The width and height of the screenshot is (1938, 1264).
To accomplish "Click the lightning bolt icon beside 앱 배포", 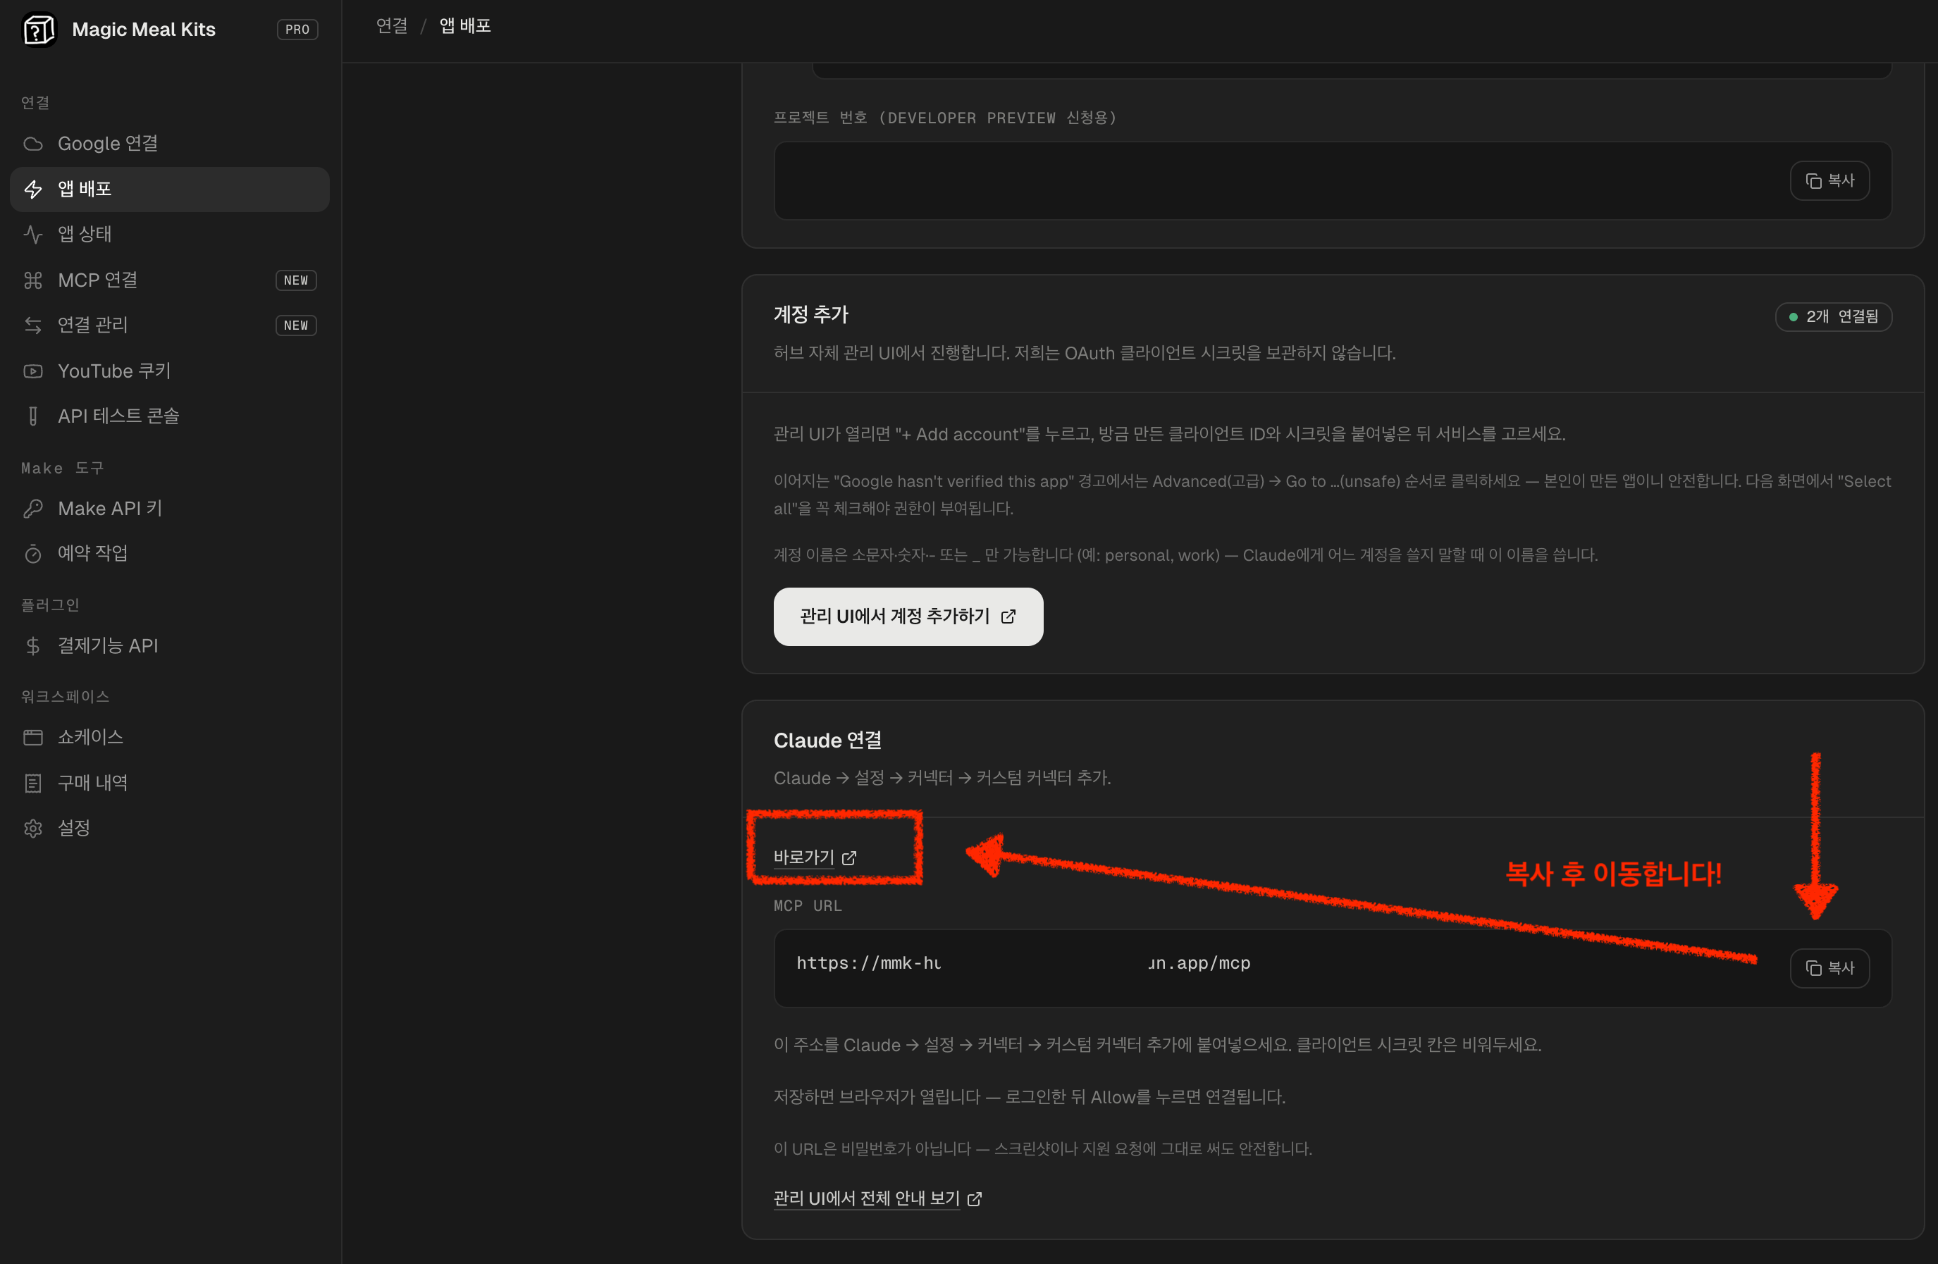I will pyautogui.click(x=32, y=190).
